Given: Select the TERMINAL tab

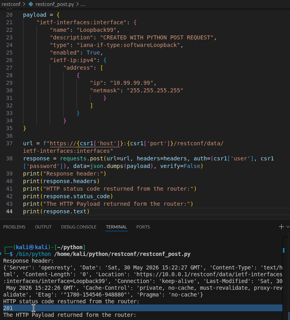Looking at the screenshot, I should [116, 227].
